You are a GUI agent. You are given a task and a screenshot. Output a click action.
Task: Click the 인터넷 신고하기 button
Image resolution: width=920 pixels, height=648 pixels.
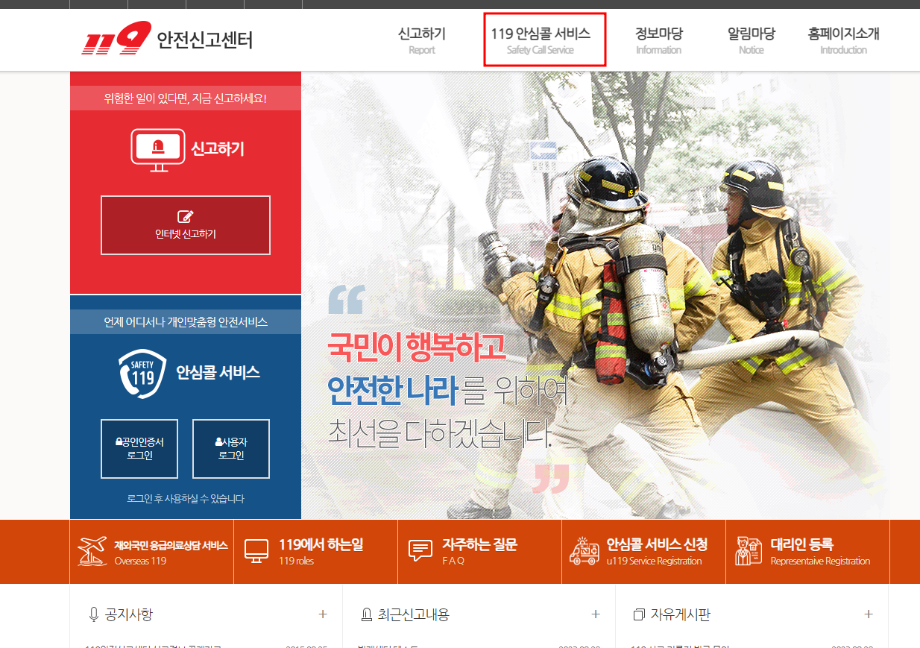(185, 225)
